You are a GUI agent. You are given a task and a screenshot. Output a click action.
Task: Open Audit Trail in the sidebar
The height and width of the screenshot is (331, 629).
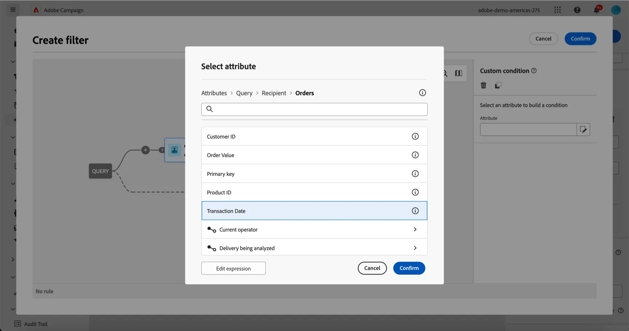coord(31,324)
